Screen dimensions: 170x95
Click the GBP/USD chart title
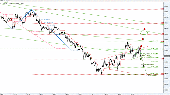click(x=6, y=1)
